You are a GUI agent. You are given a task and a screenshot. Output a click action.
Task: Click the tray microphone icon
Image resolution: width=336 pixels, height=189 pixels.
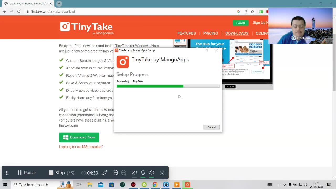tap(290, 185)
